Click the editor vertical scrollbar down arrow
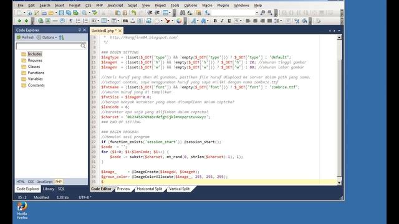The height and width of the screenshot is (224, 399). 339,182
